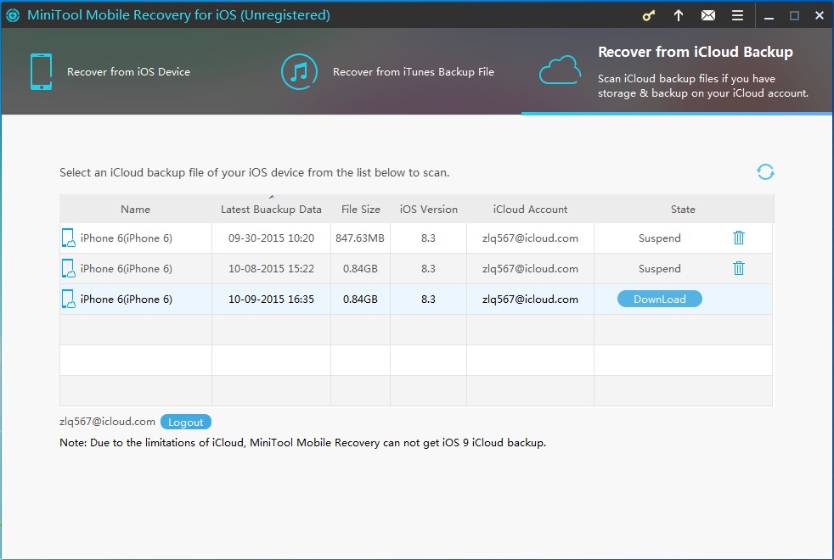834x560 pixels.
Task: Click device icon of the 10-09-2015 backup
Action: (x=69, y=300)
